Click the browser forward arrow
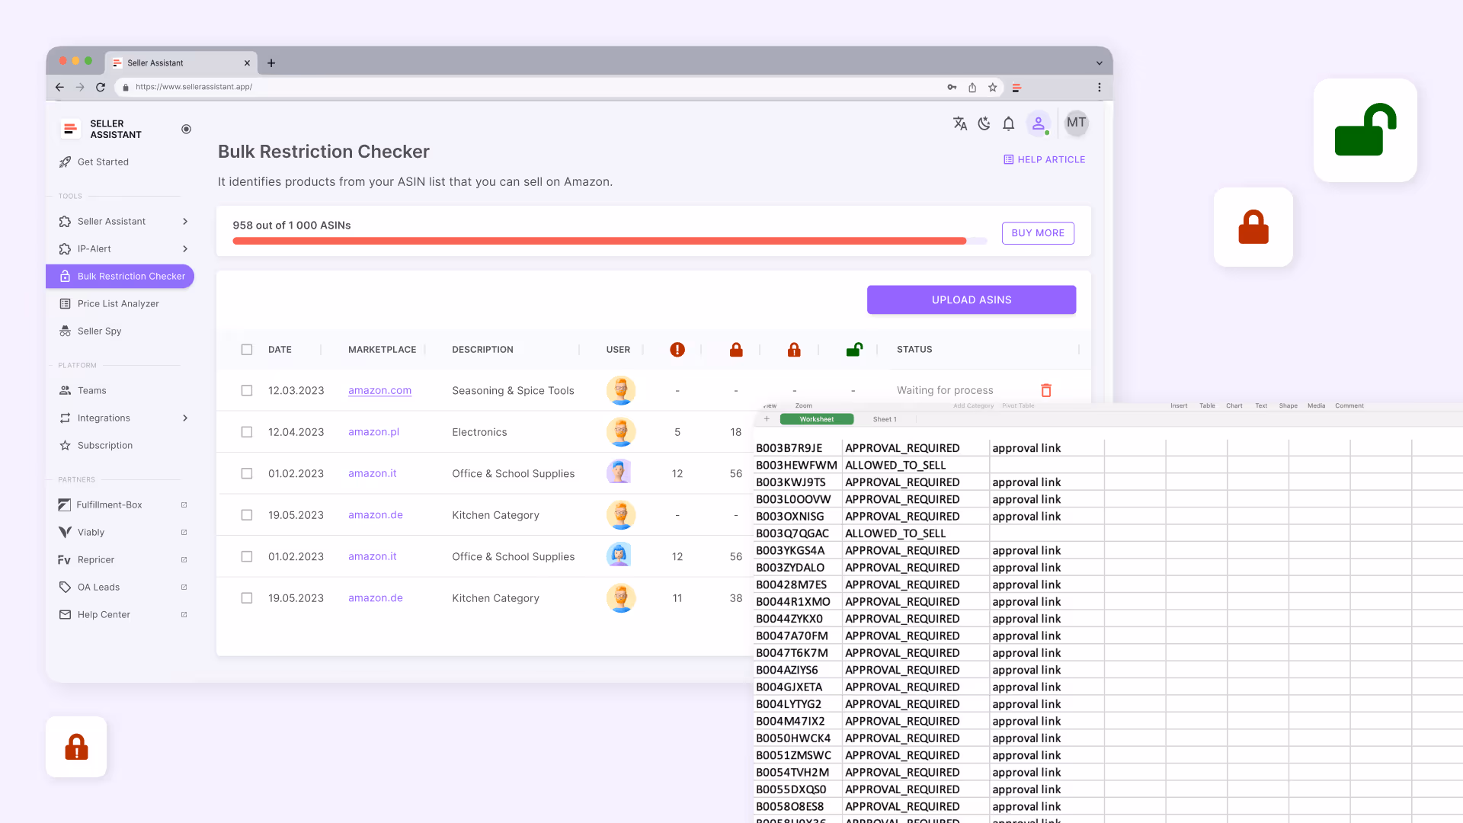The width and height of the screenshot is (1463, 823). point(80,87)
